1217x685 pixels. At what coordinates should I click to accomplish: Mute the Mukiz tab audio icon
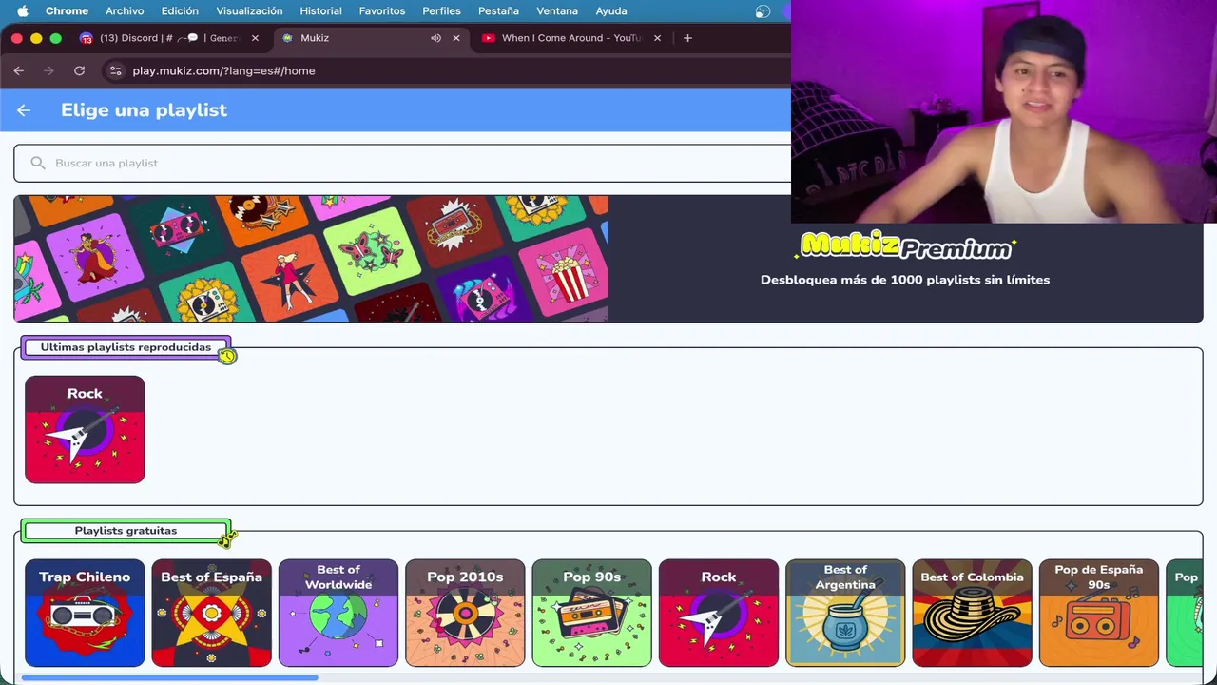pos(435,38)
